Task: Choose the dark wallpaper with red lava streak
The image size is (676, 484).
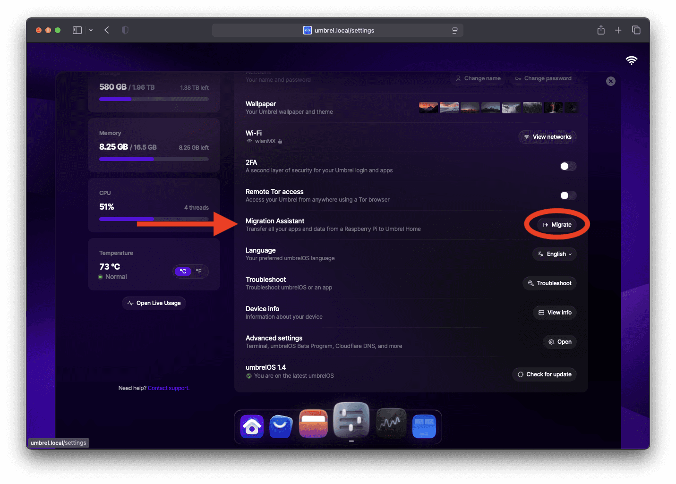Action: pyautogui.click(x=553, y=108)
